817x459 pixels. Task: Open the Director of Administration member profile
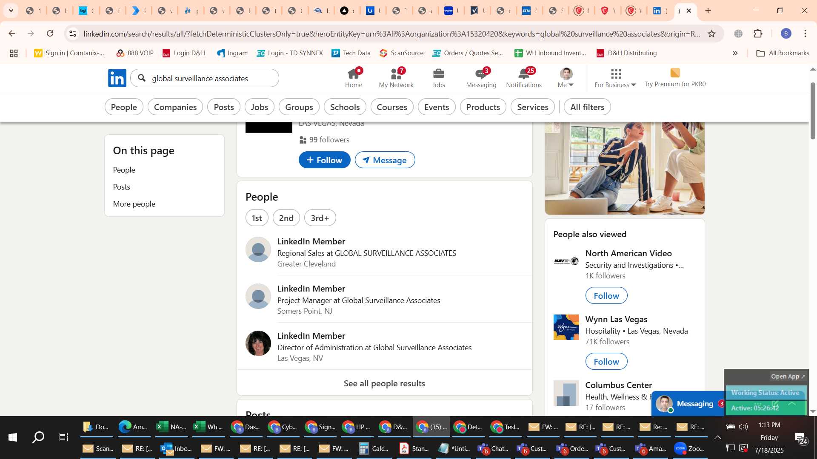[311, 336]
